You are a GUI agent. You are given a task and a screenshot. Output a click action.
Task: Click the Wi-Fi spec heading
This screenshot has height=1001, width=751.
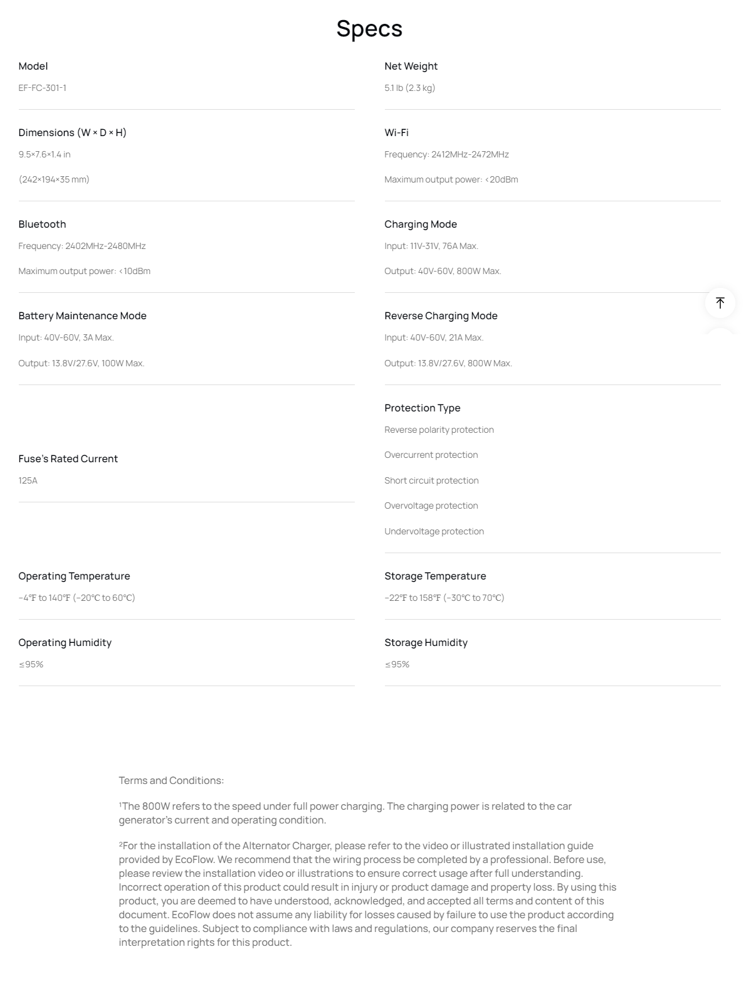tap(396, 133)
